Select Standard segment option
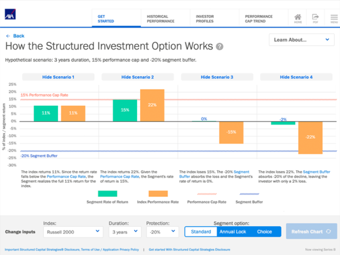This screenshot has width=340, height=255. (x=201, y=232)
